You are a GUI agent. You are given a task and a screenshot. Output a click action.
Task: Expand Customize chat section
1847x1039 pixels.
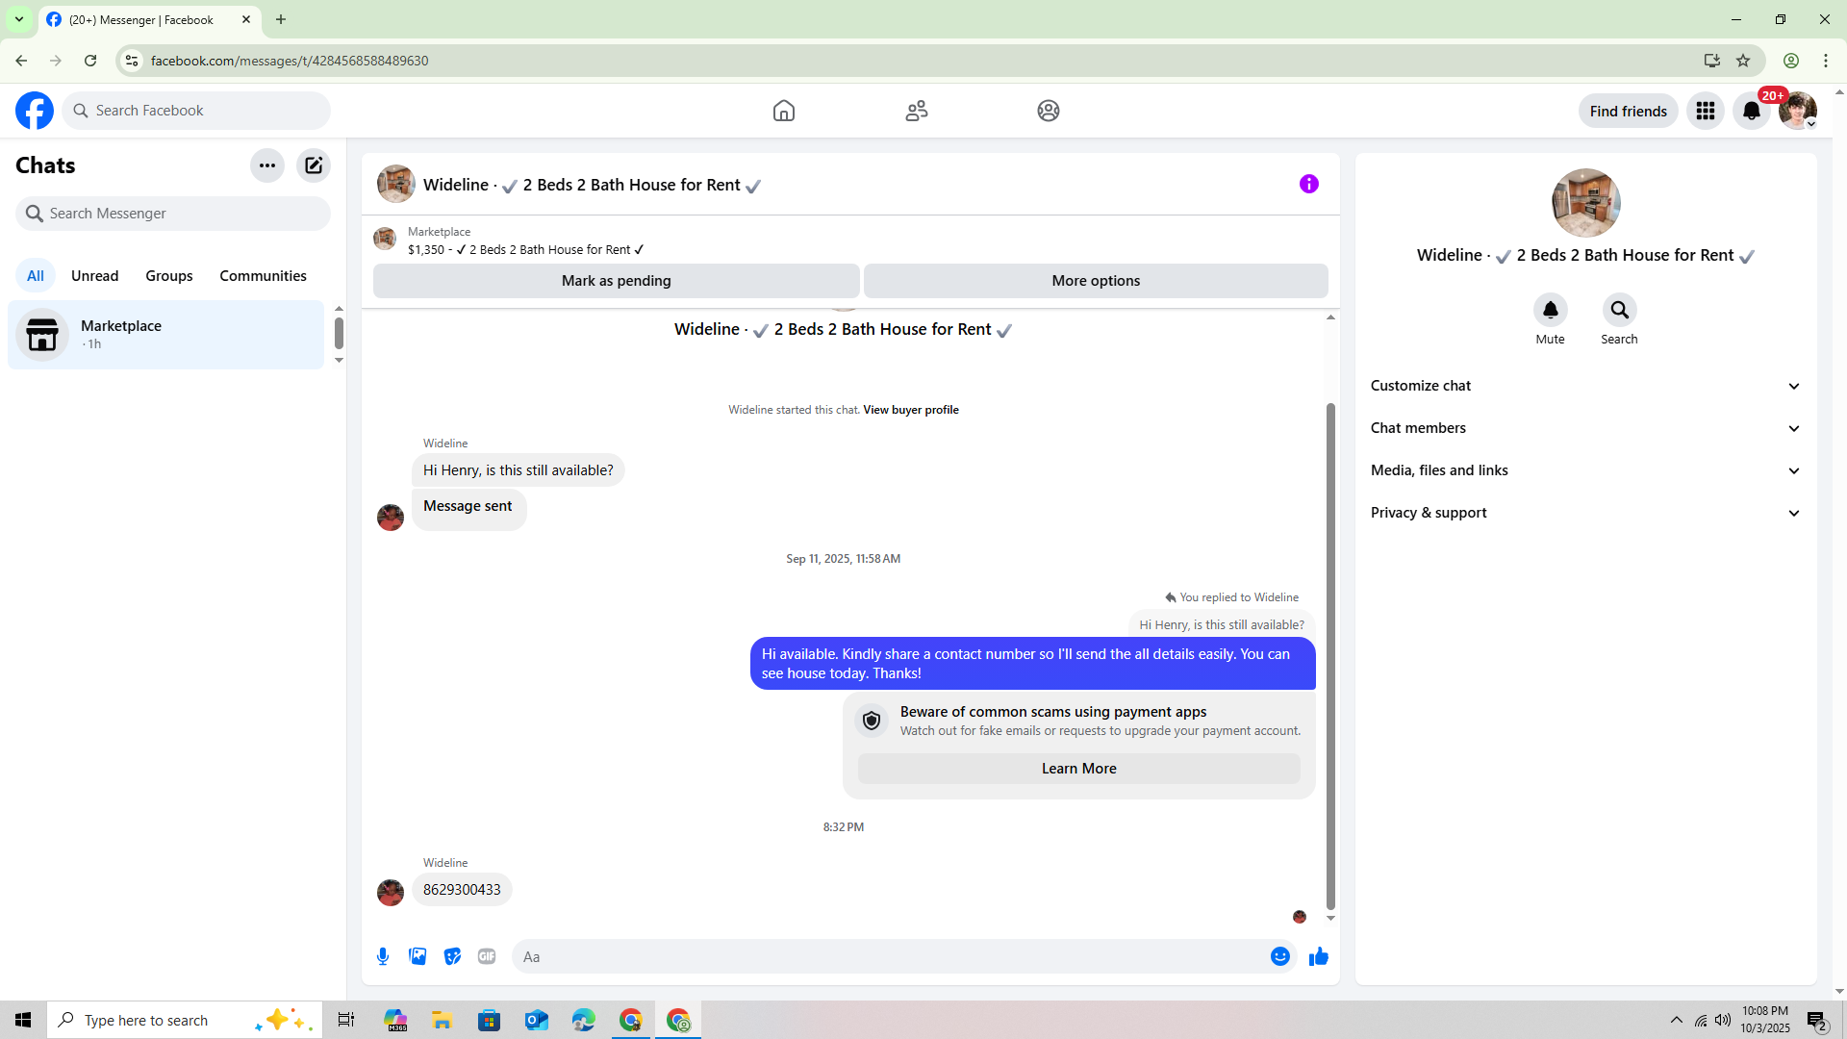1585,386
